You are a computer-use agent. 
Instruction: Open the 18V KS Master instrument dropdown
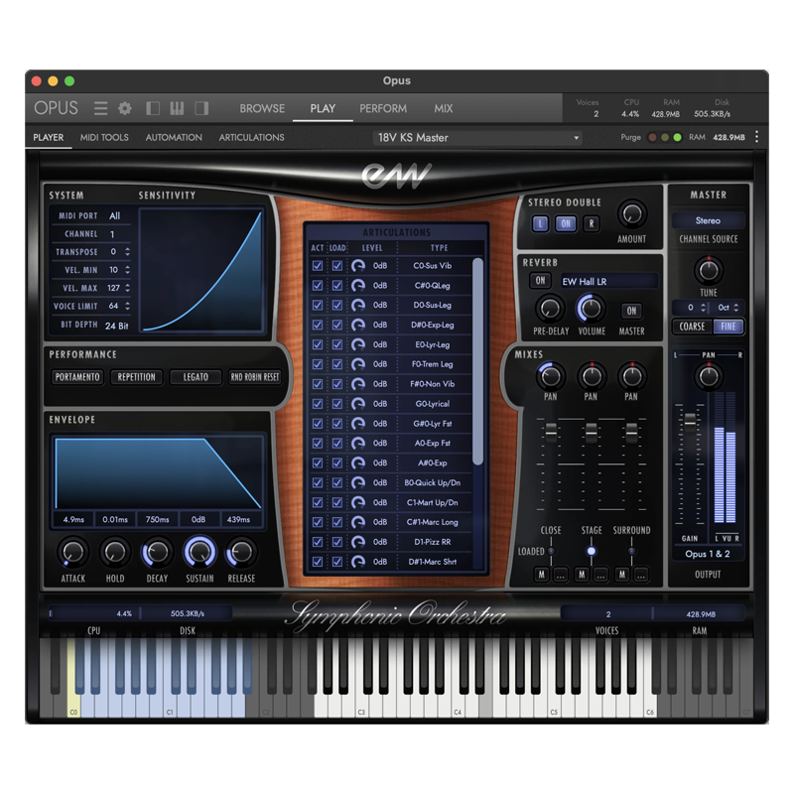(477, 138)
